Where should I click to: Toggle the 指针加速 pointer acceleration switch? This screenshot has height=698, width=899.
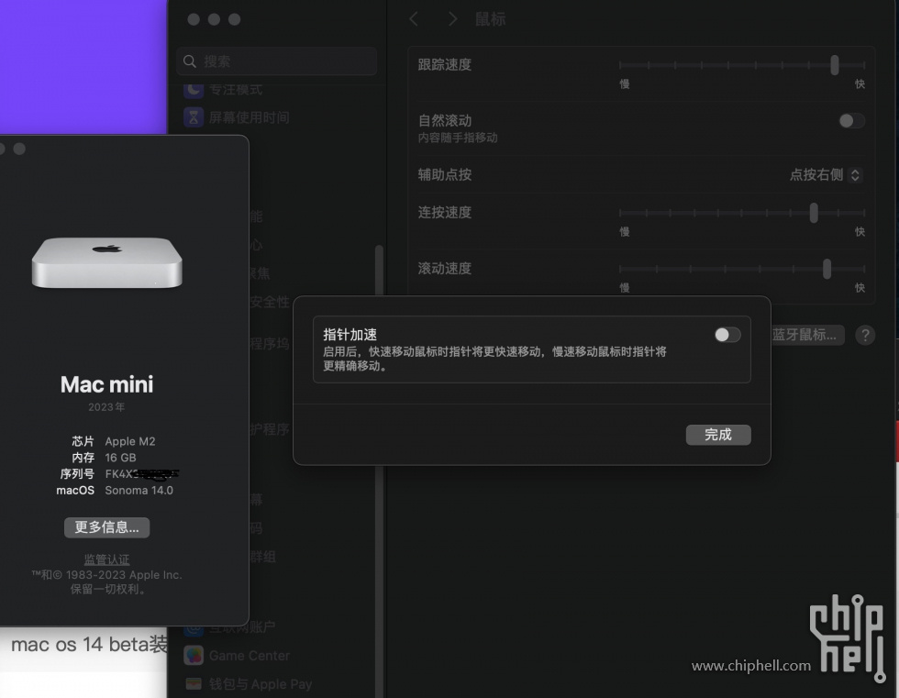tap(727, 335)
